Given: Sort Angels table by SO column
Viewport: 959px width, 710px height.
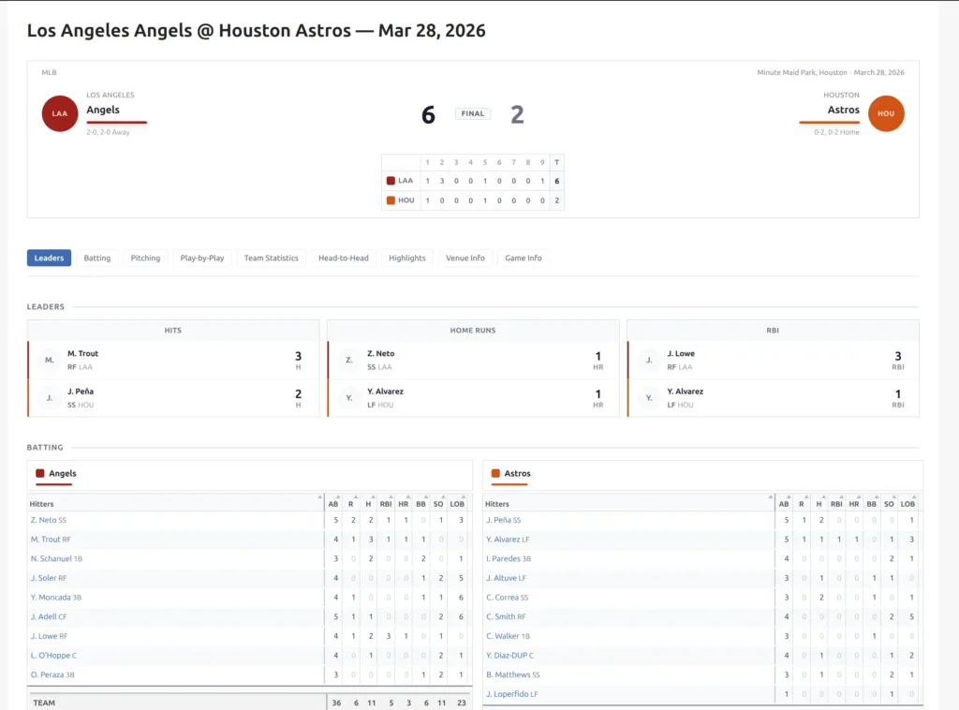Looking at the screenshot, I should coord(438,504).
